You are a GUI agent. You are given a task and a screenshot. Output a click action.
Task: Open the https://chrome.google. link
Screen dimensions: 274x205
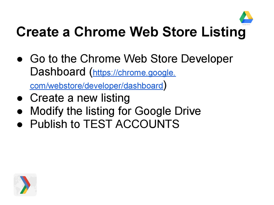134,73
